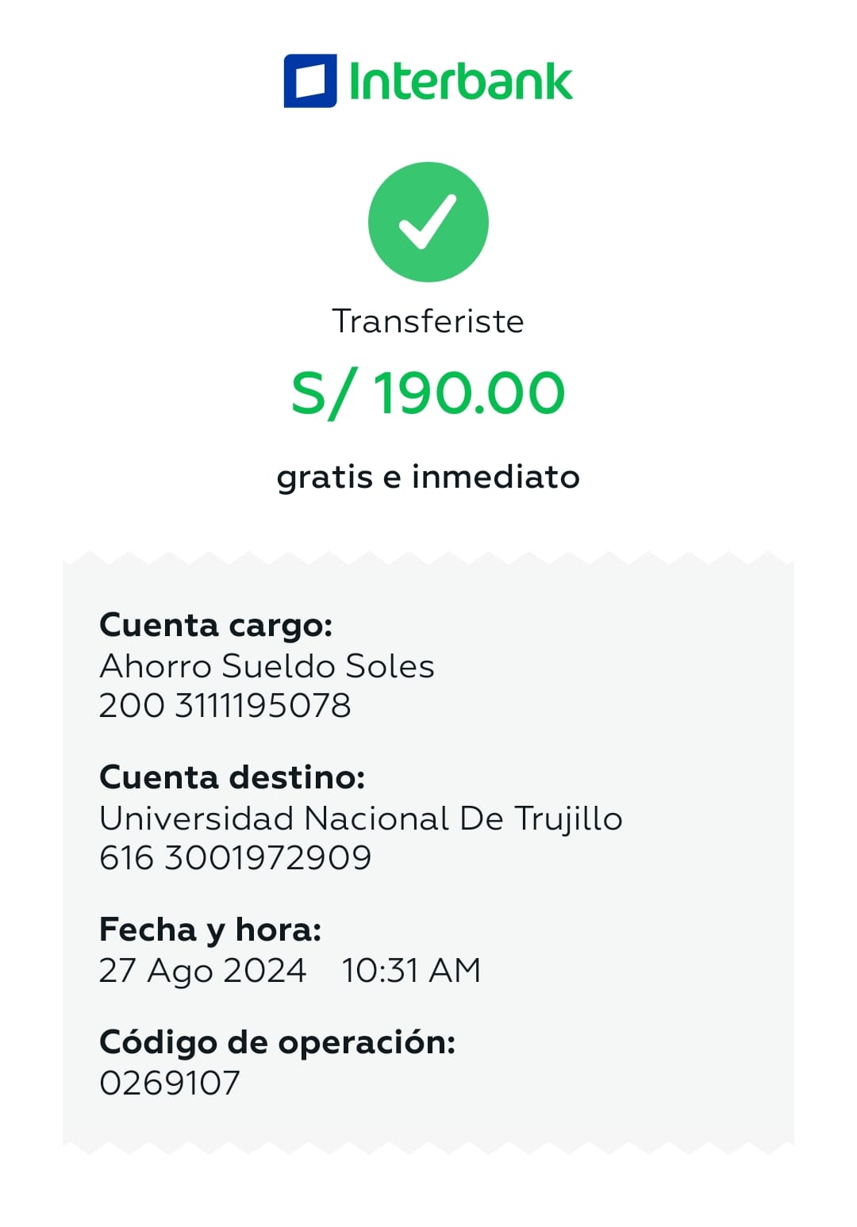857x1227 pixels.
Task: Click the 'gratis e inmediato' text
Action: [428, 477]
